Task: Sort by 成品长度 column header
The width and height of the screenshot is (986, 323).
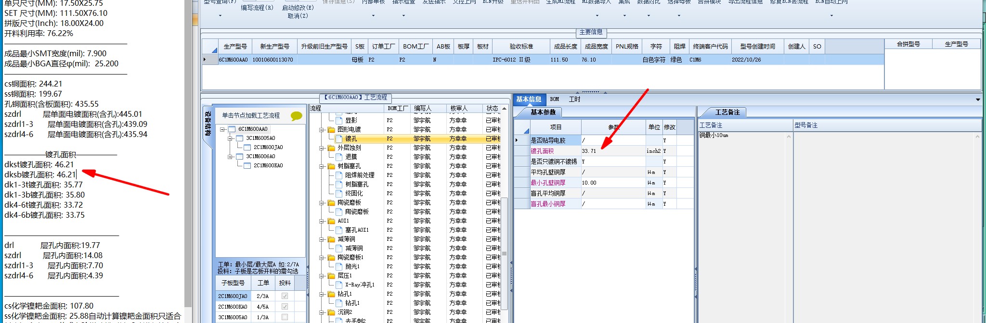Action: tap(565, 47)
